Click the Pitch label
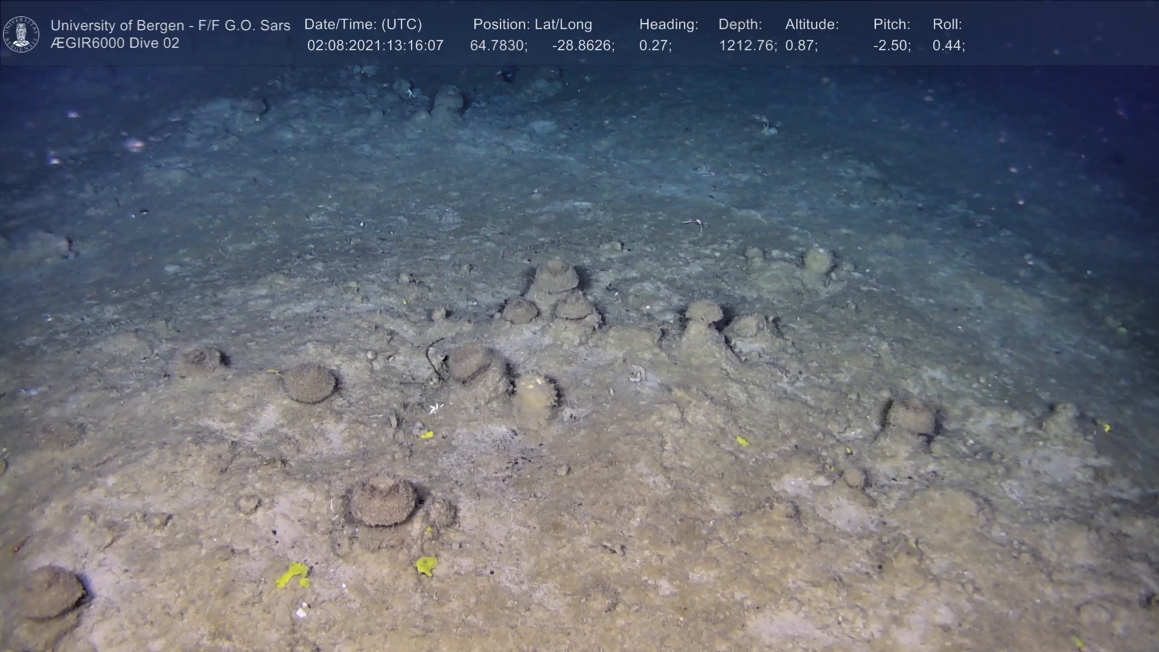 coord(892,25)
